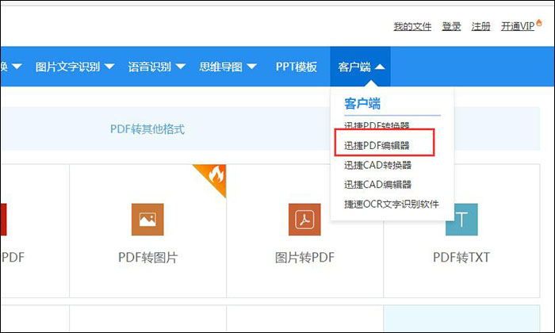Screen dimensions: 555x333
Task: Expand the 语音识别 dropdown arrow
Action: tap(180, 66)
